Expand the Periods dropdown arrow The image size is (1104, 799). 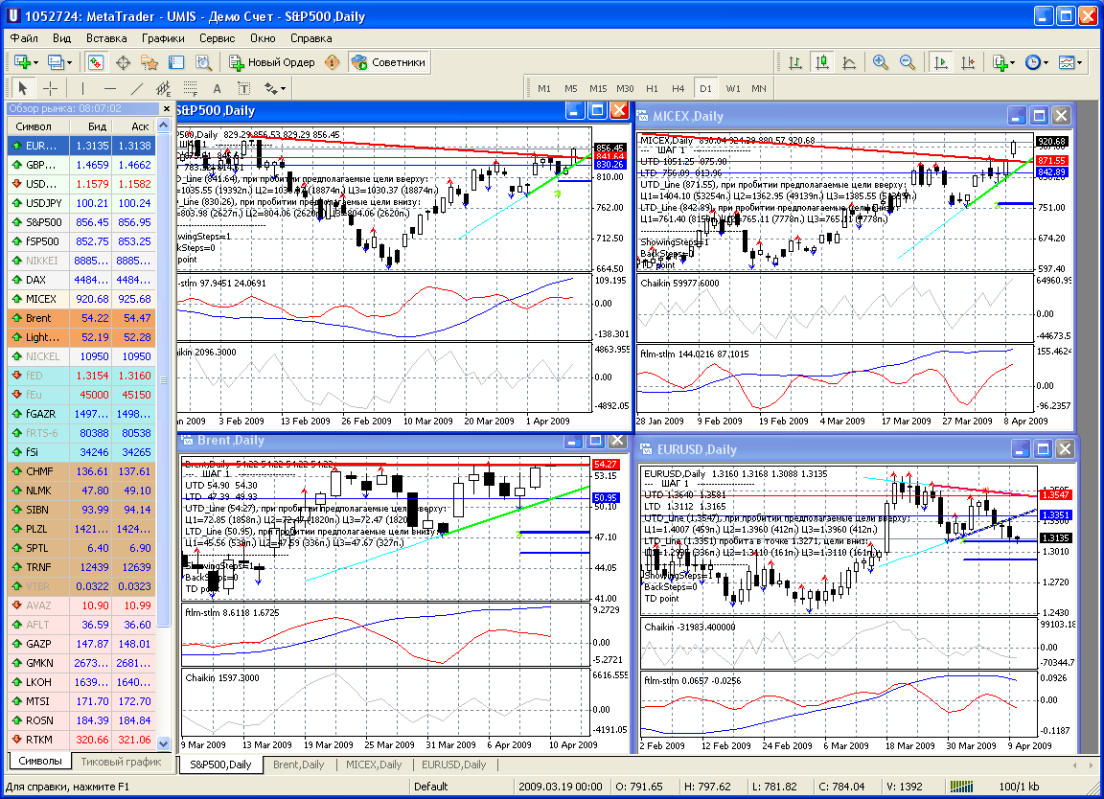(x=1046, y=63)
